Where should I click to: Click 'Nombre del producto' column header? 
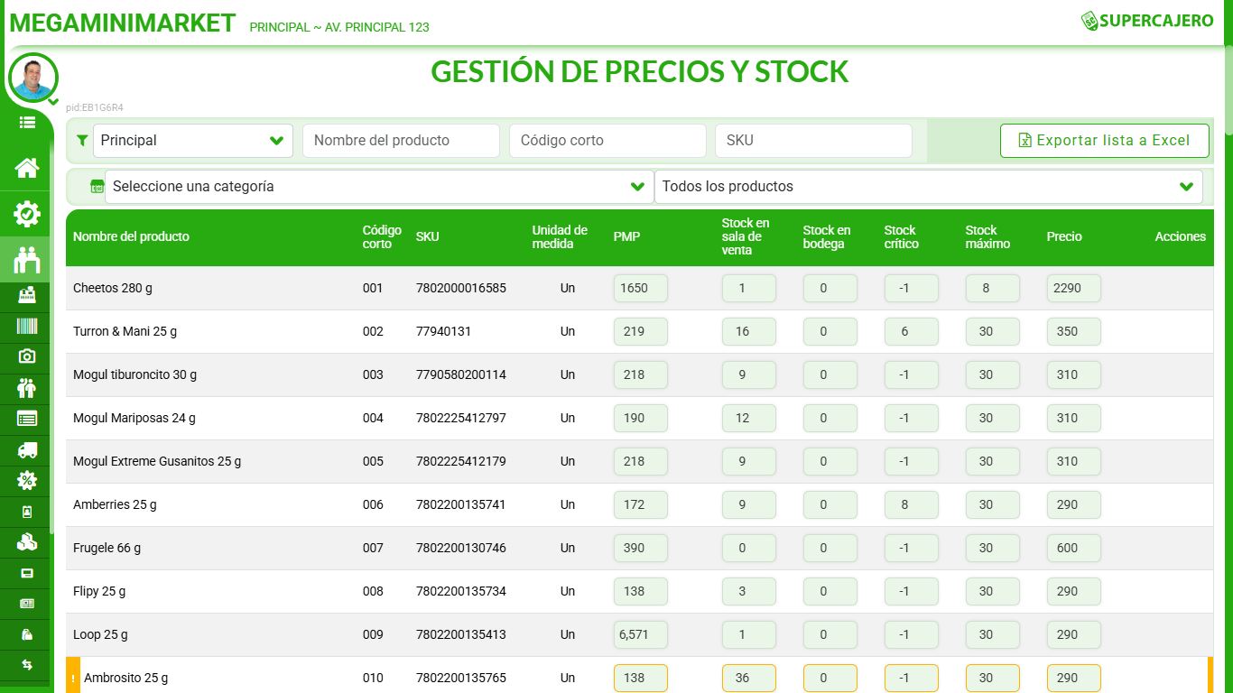(131, 236)
